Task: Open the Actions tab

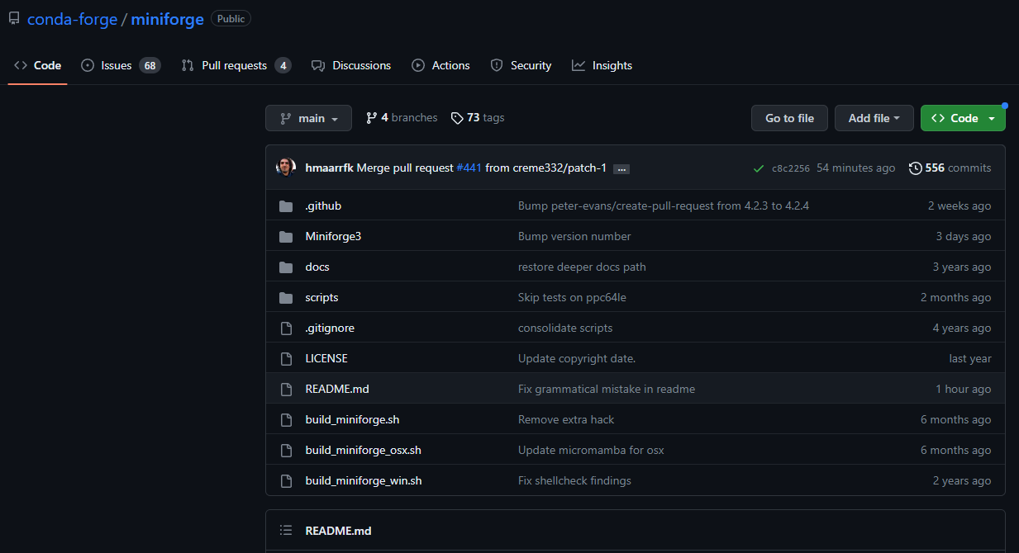Action: click(x=441, y=65)
